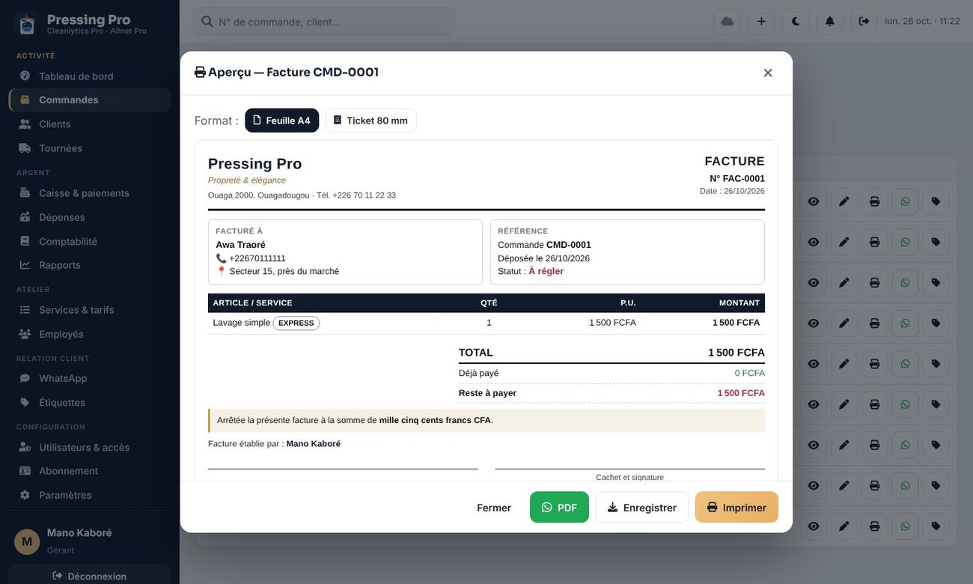Screen dimensions: 973x584
Task: Click the invoice number N° FAC-0001
Action: 737,178
